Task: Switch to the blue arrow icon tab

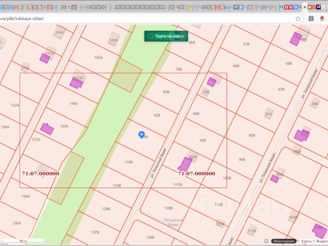Action: [x=241, y=7]
